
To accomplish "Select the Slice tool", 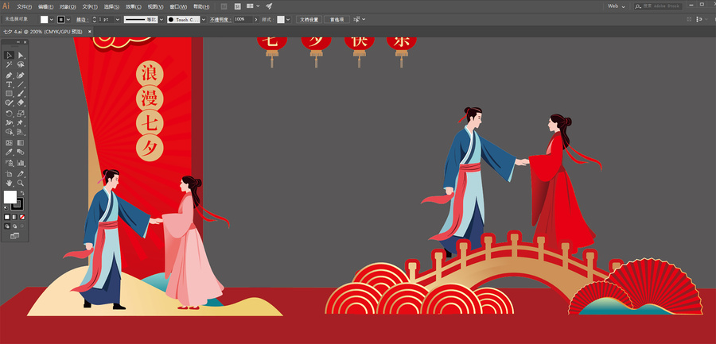I will 21,174.
